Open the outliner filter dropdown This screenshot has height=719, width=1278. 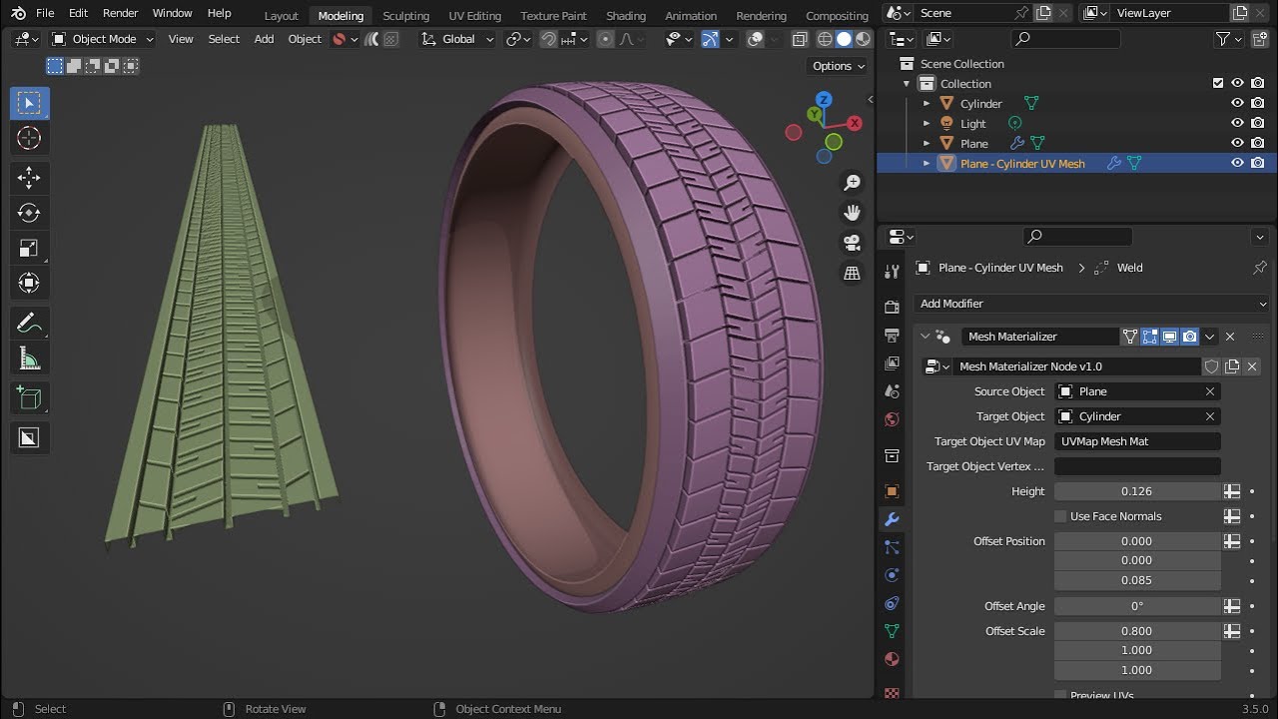[x=1230, y=39]
